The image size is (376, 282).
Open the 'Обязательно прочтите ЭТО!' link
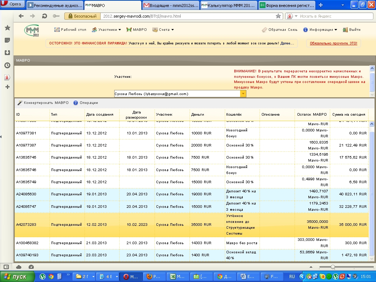(333, 43)
